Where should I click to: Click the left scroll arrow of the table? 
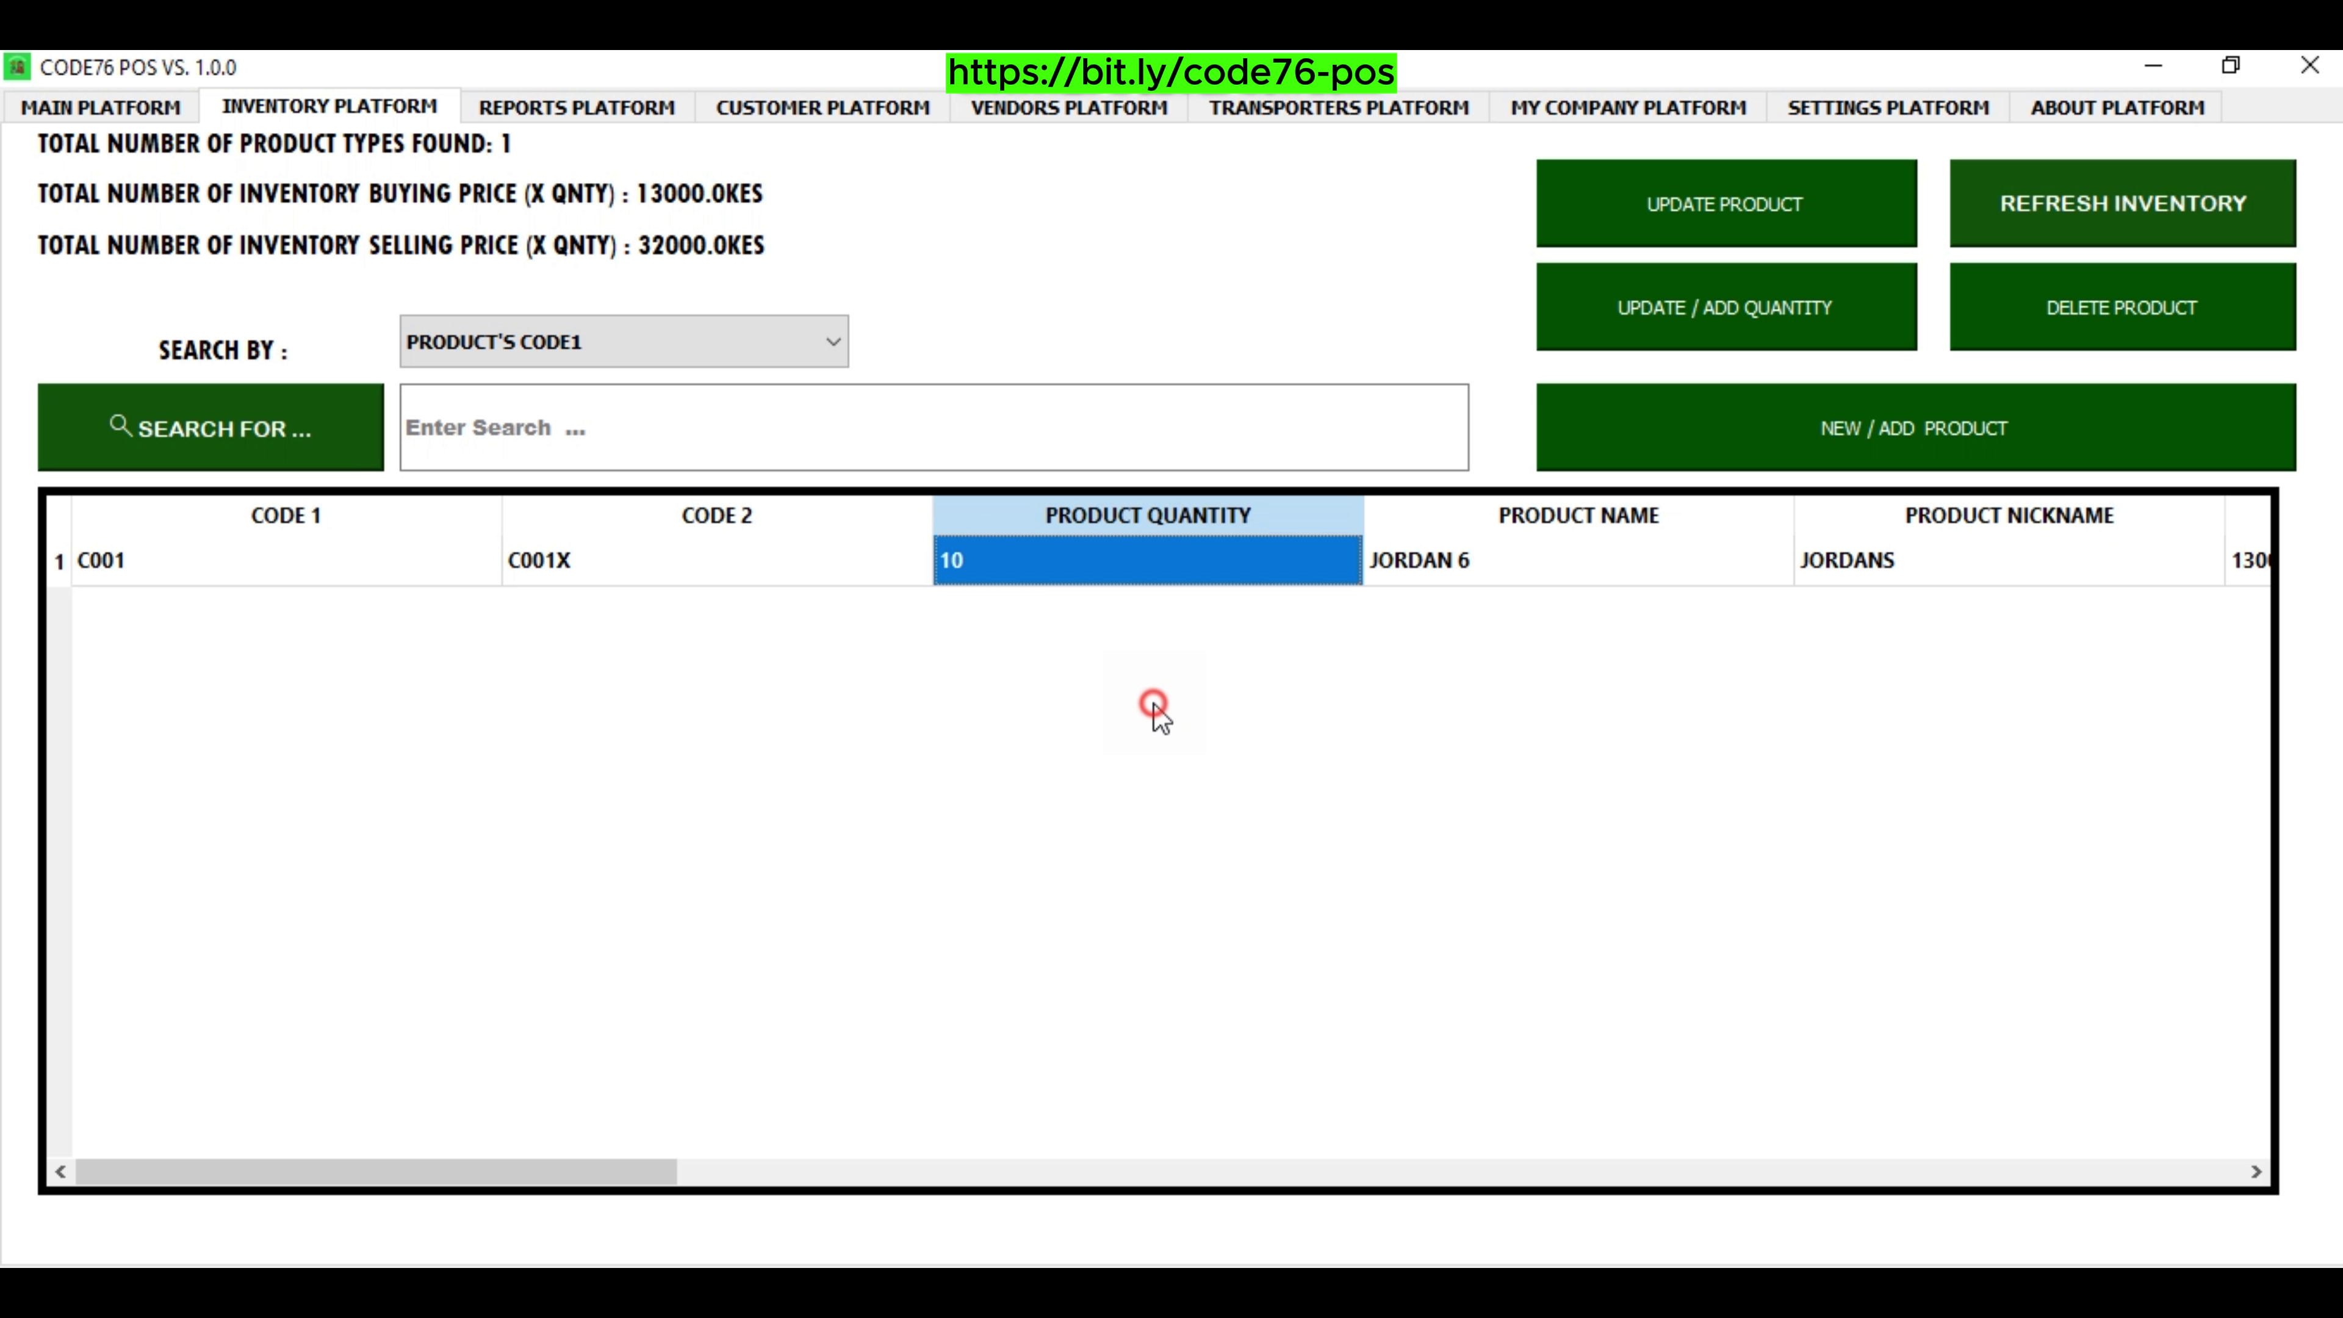[60, 1172]
